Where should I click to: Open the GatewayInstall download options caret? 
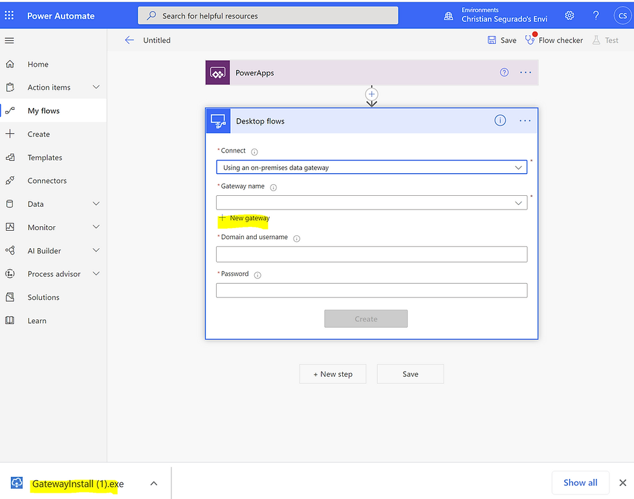coord(154,483)
